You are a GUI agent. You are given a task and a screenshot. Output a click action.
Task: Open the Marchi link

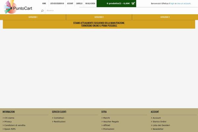(x=107, y=118)
